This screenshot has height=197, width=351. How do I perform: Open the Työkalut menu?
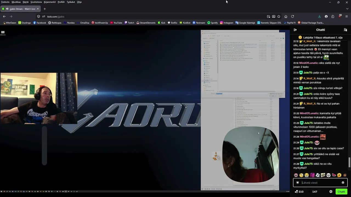(x=71, y=2)
